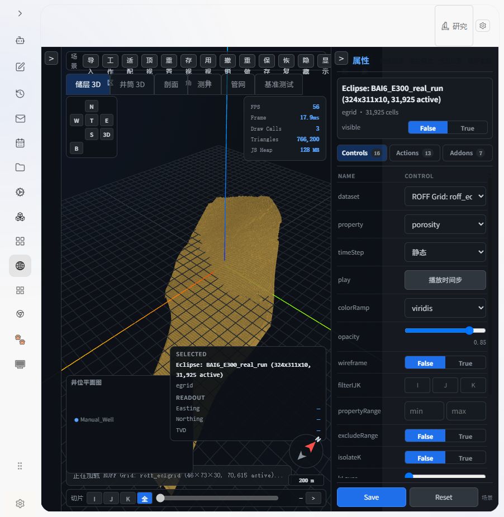504x517 pixels.
Task: Click the Save button
Action: tap(372, 497)
